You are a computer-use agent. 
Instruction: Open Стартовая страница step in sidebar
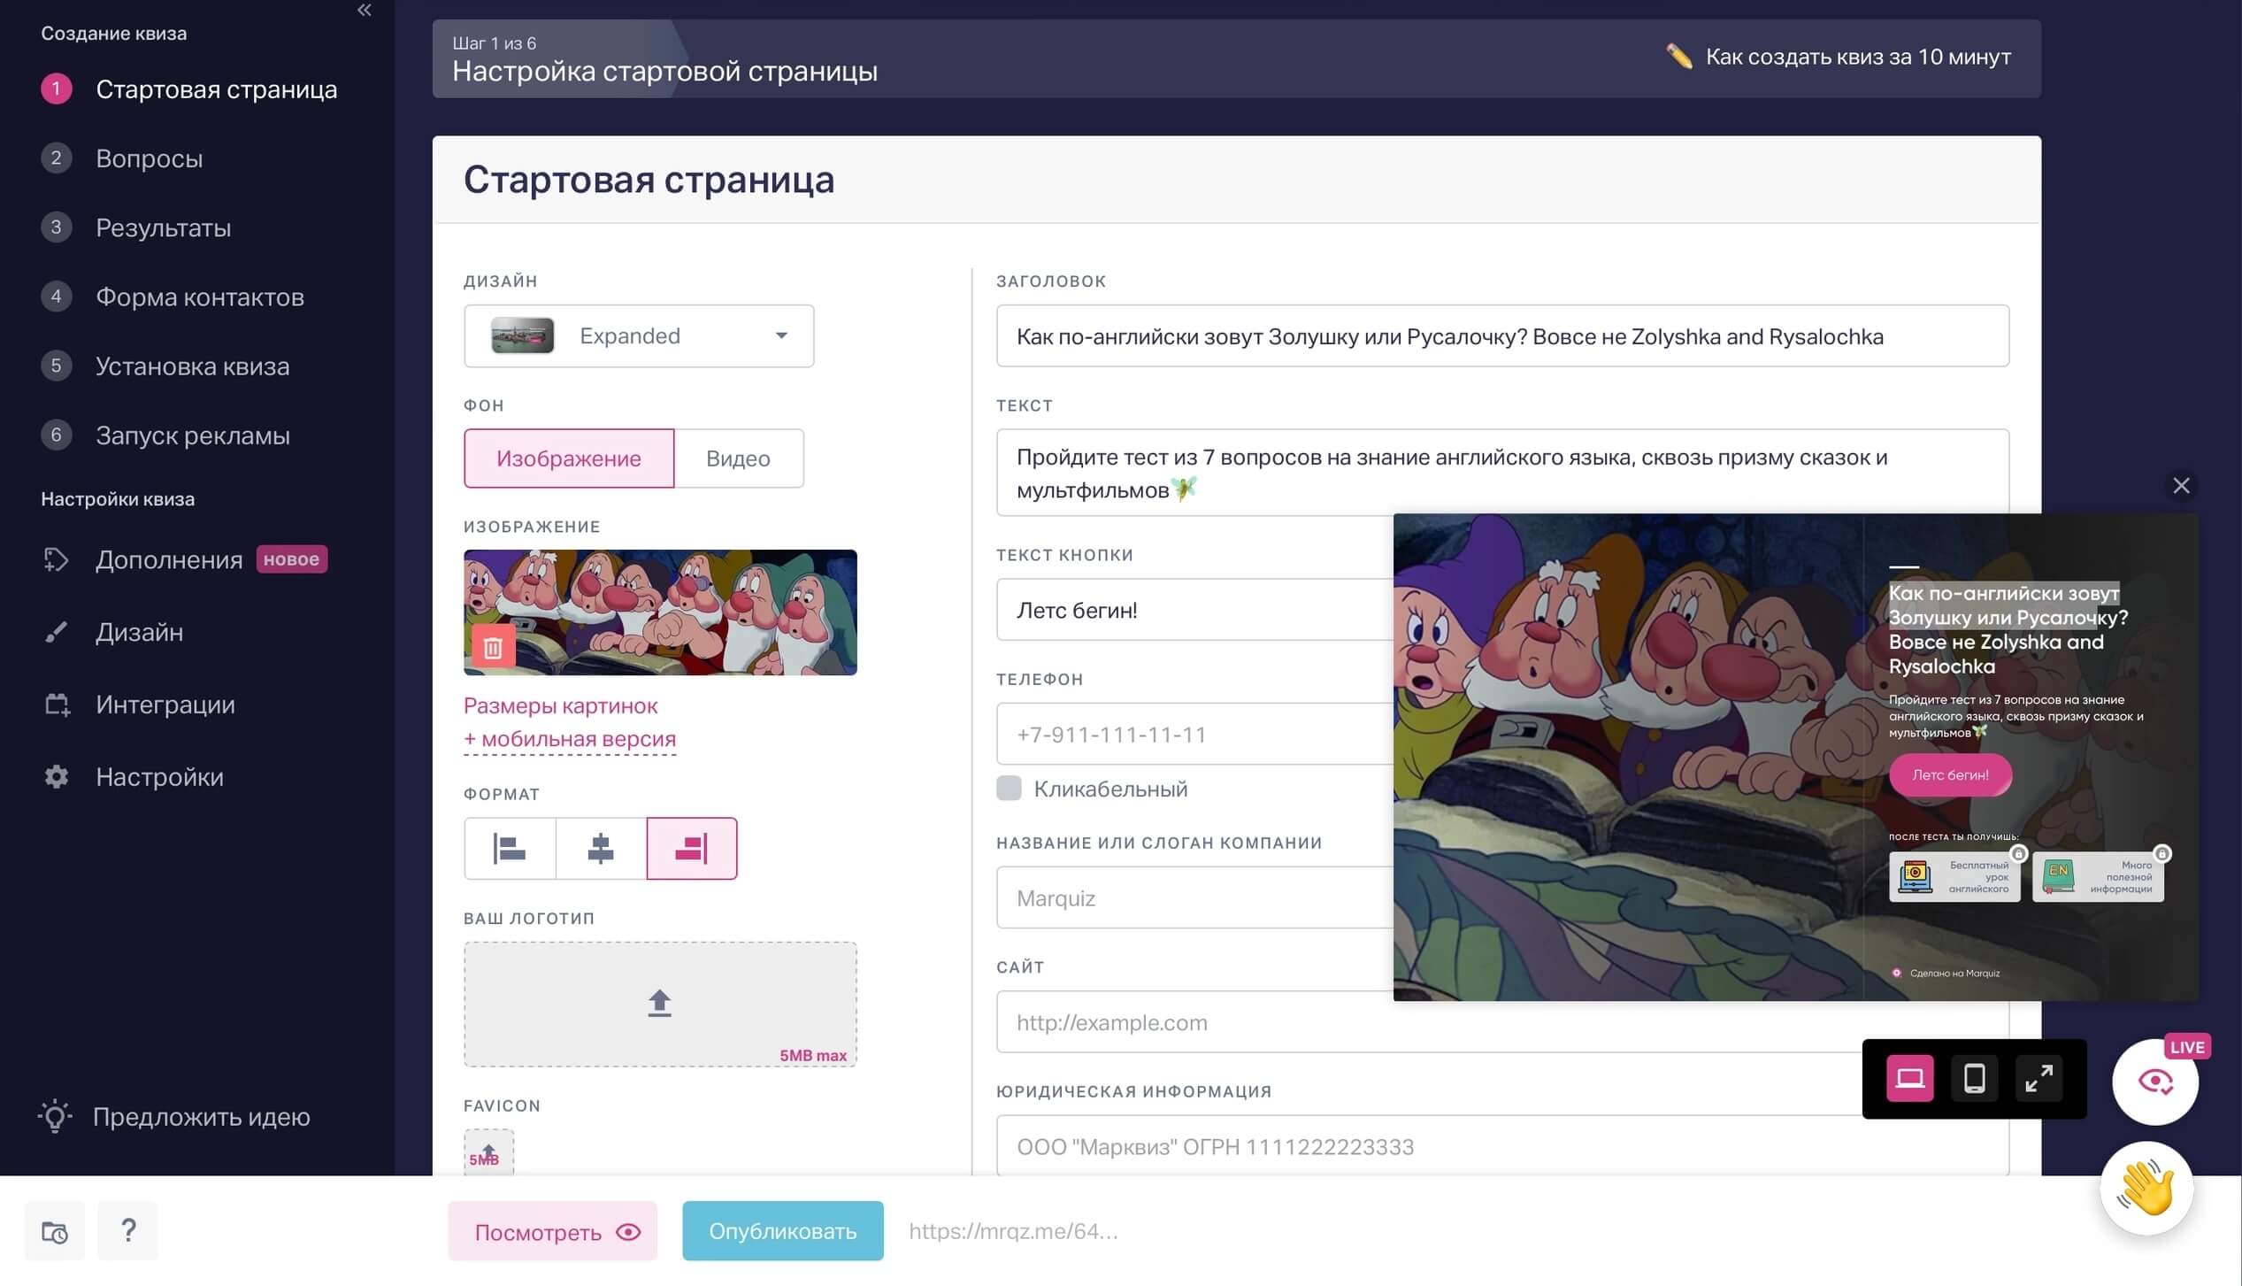[x=217, y=89]
